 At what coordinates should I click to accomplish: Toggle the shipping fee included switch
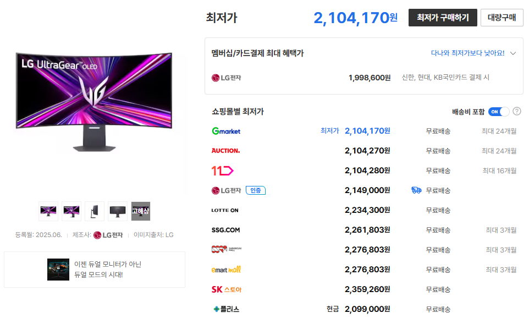click(498, 112)
